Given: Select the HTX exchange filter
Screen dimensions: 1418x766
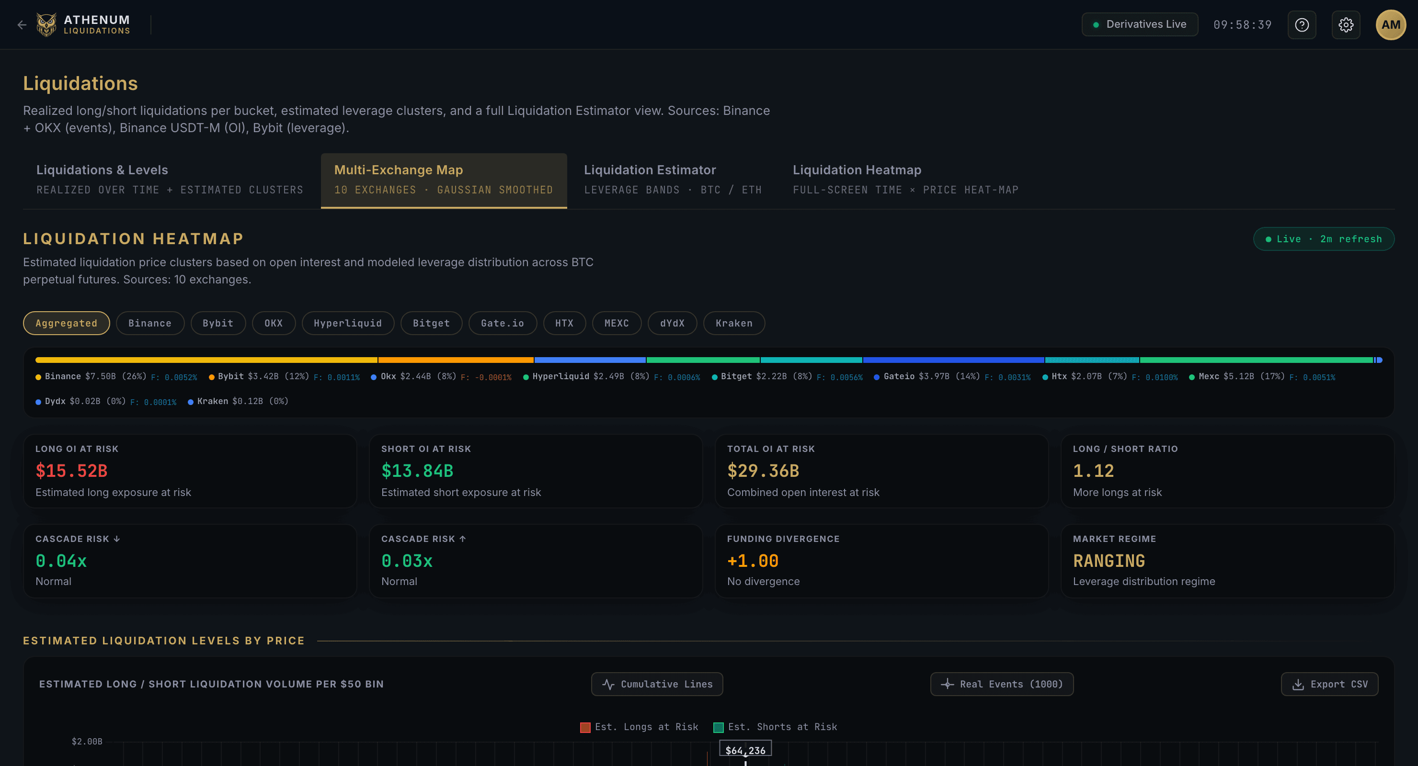Looking at the screenshot, I should pos(564,323).
